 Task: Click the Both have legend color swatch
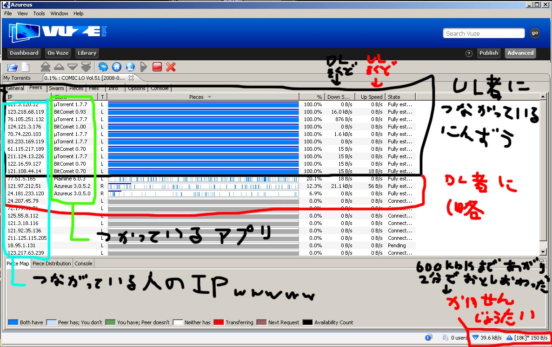[x=13, y=322]
